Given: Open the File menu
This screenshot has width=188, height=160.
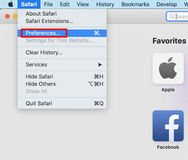Looking at the screenshot, I should pos(48,4).
